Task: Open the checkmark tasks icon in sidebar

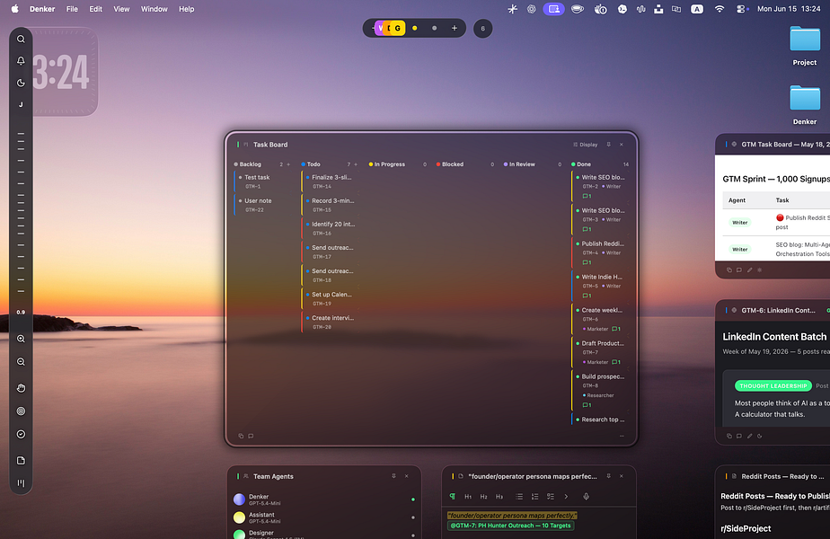Action: [21, 434]
